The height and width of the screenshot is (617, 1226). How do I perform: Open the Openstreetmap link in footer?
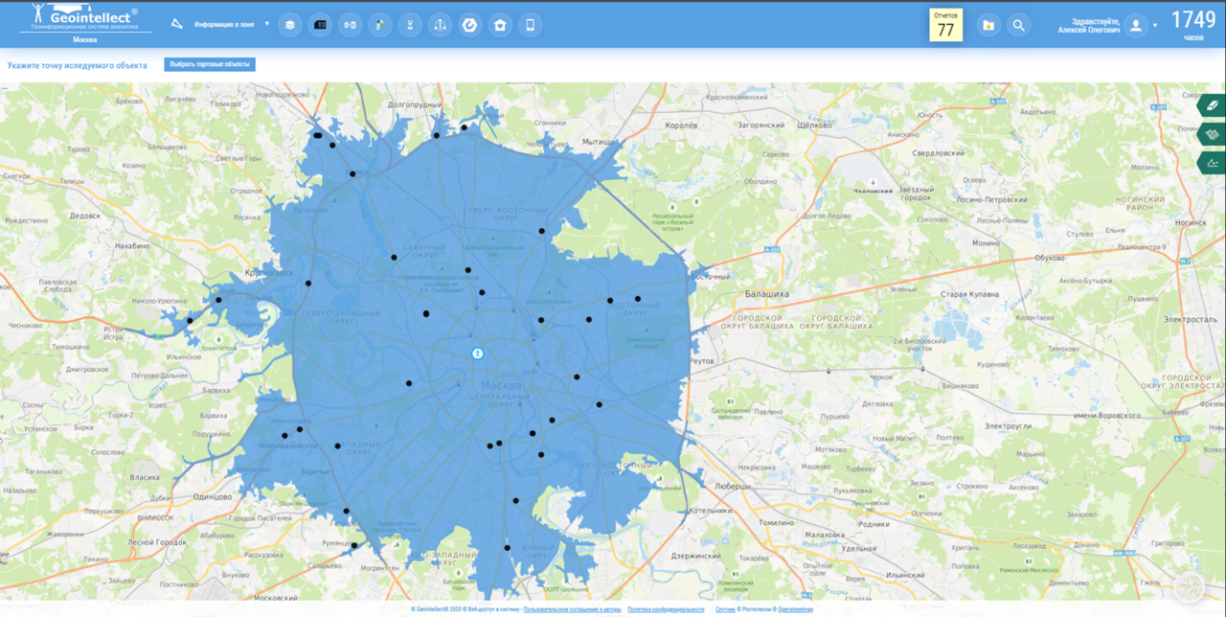795,609
